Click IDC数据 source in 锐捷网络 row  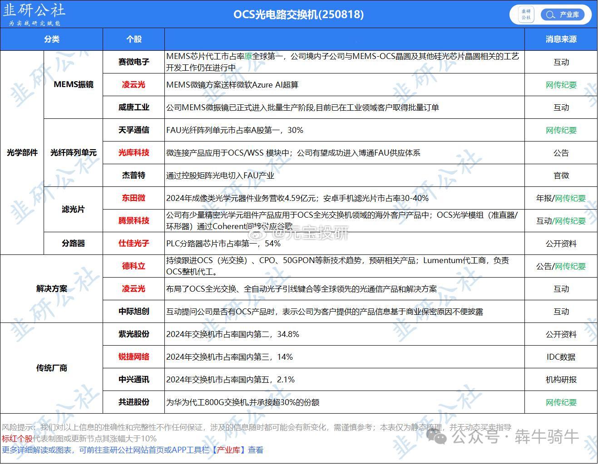pos(561,357)
